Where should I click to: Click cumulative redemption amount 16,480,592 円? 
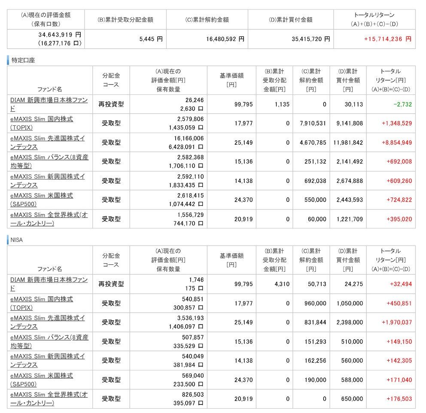(x=225, y=39)
